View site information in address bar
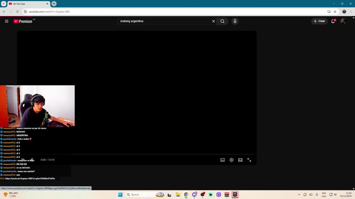 pyautogui.click(x=25, y=12)
